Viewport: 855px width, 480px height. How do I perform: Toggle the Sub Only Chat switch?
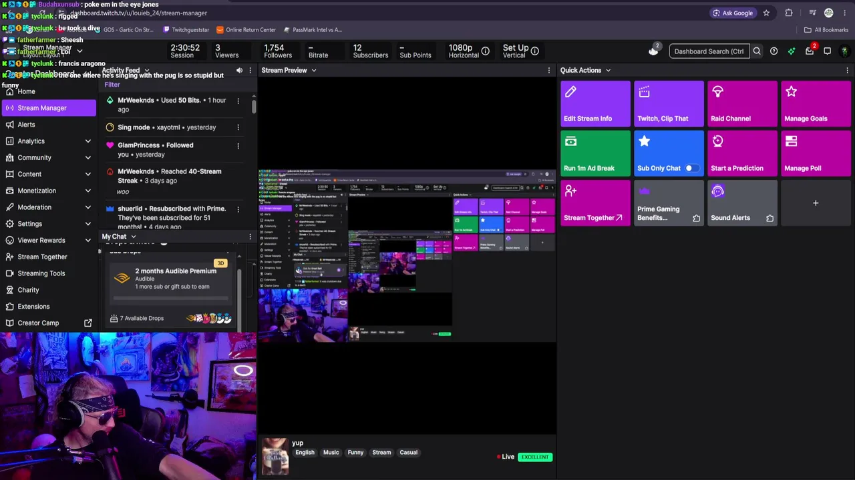[691, 168]
